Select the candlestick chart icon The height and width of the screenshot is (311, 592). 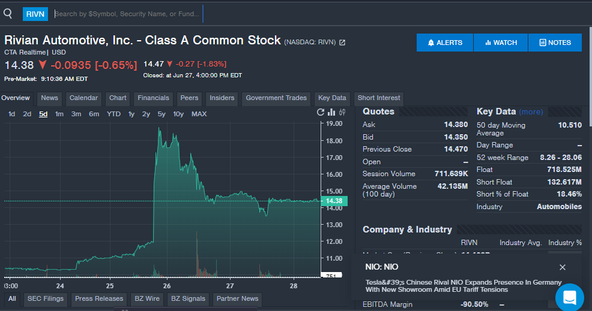tap(342, 112)
